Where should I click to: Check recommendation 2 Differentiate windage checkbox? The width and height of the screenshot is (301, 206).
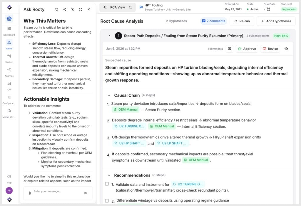(x=107, y=201)
